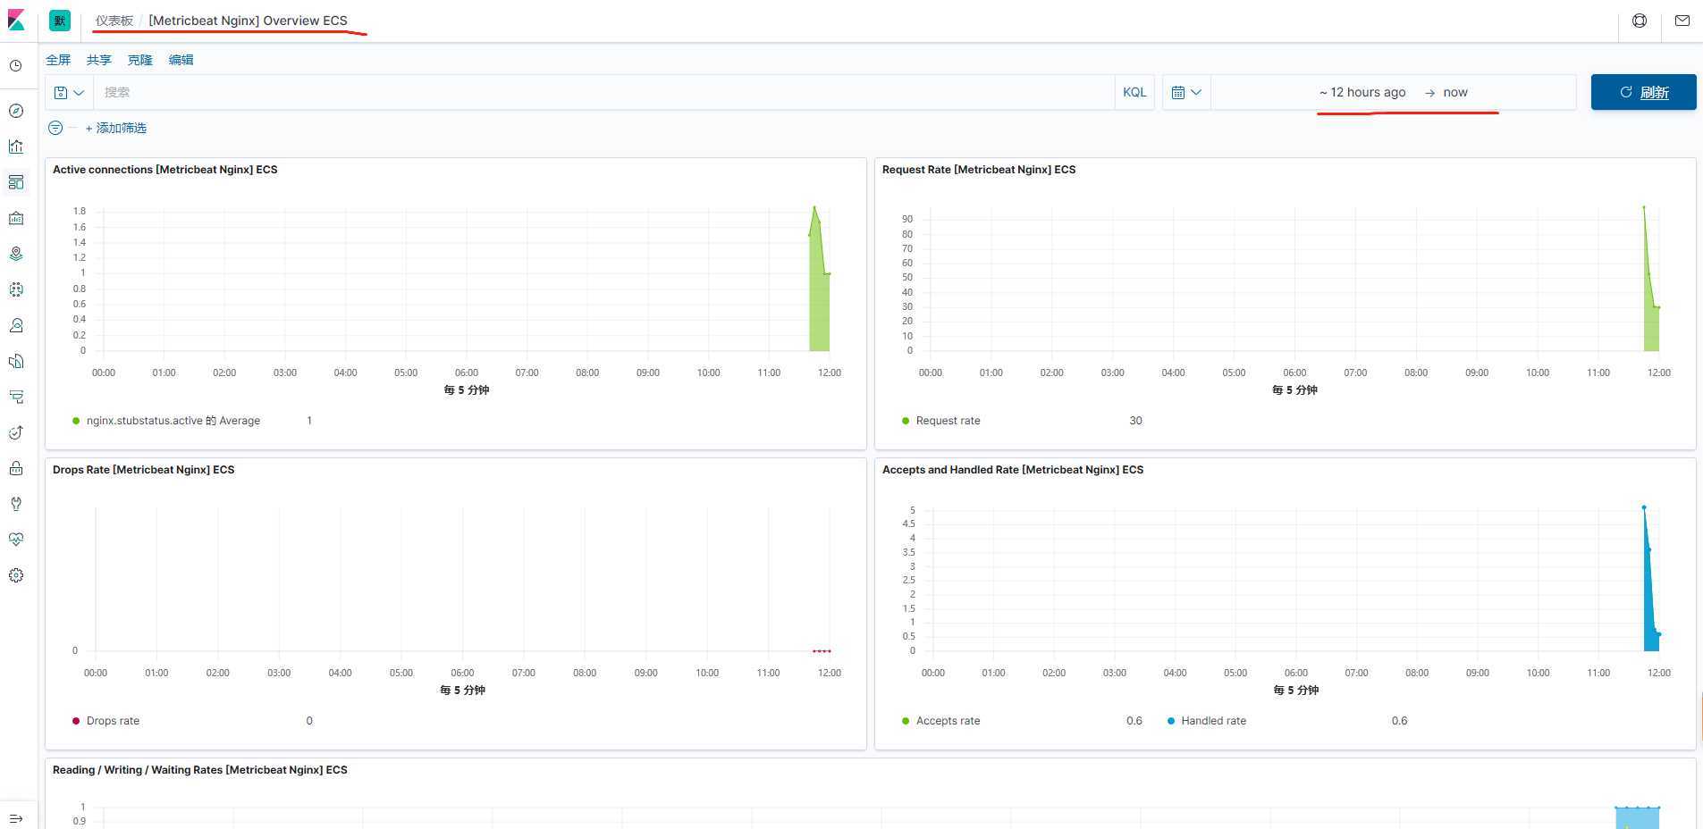Open calendar quick time menu

click(x=1186, y=92)
